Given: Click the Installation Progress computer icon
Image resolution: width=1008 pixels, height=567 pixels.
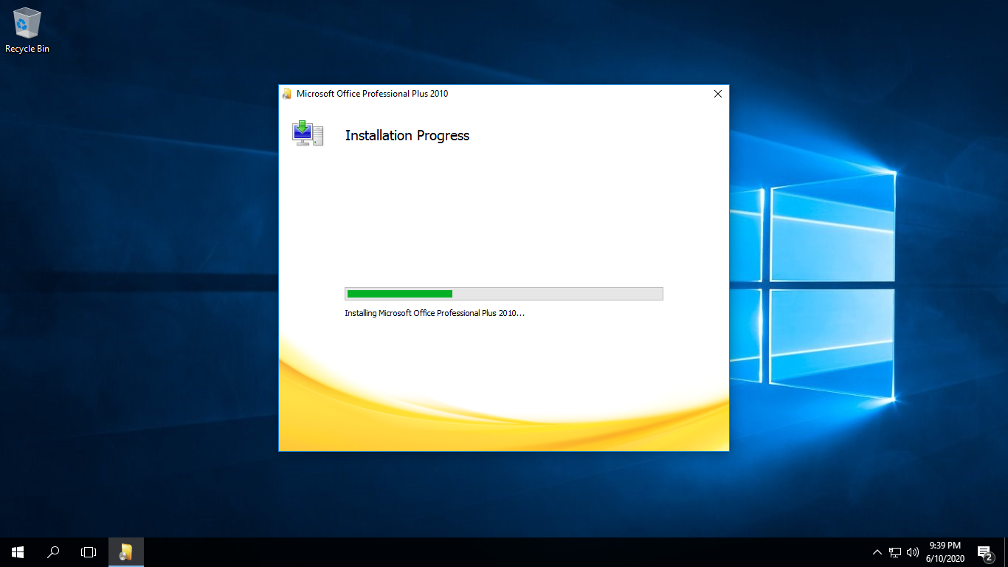Looking at the screenshot, I should 308,133.
